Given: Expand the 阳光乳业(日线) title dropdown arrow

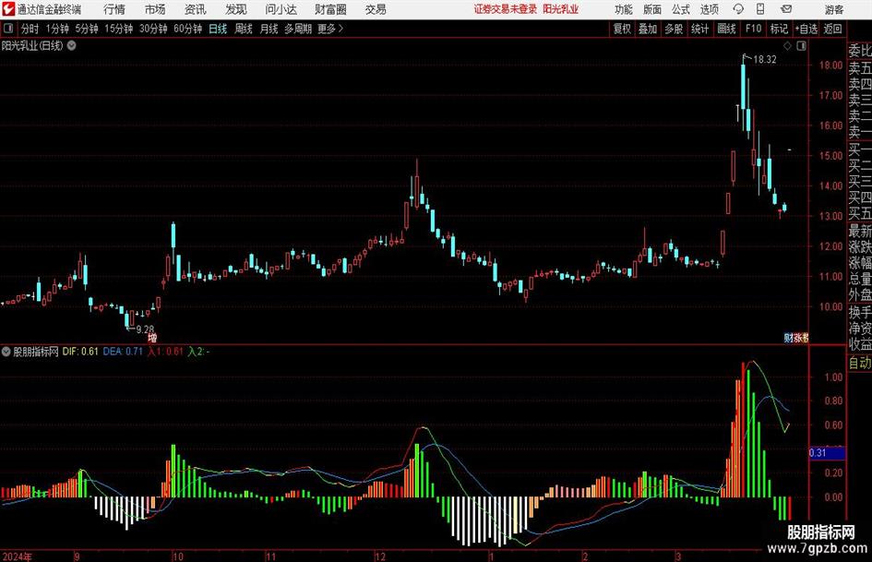Looking at the screenshot, I should click(x=72, y=45).
